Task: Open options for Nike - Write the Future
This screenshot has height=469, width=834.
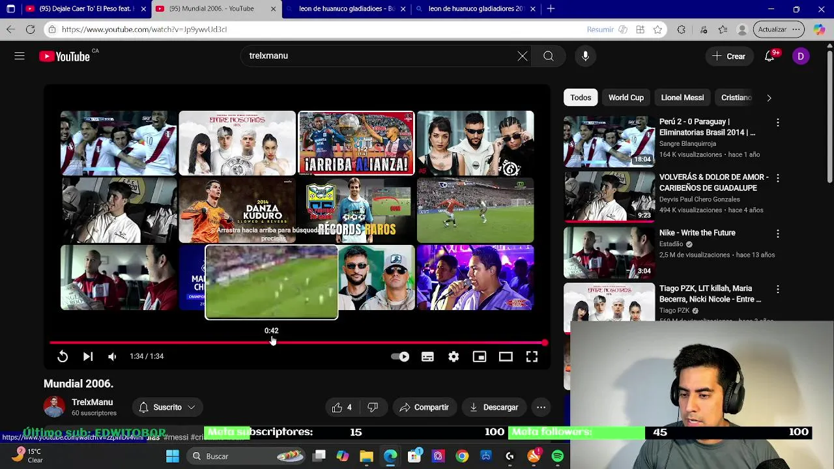Action: (x=777, y=233)
